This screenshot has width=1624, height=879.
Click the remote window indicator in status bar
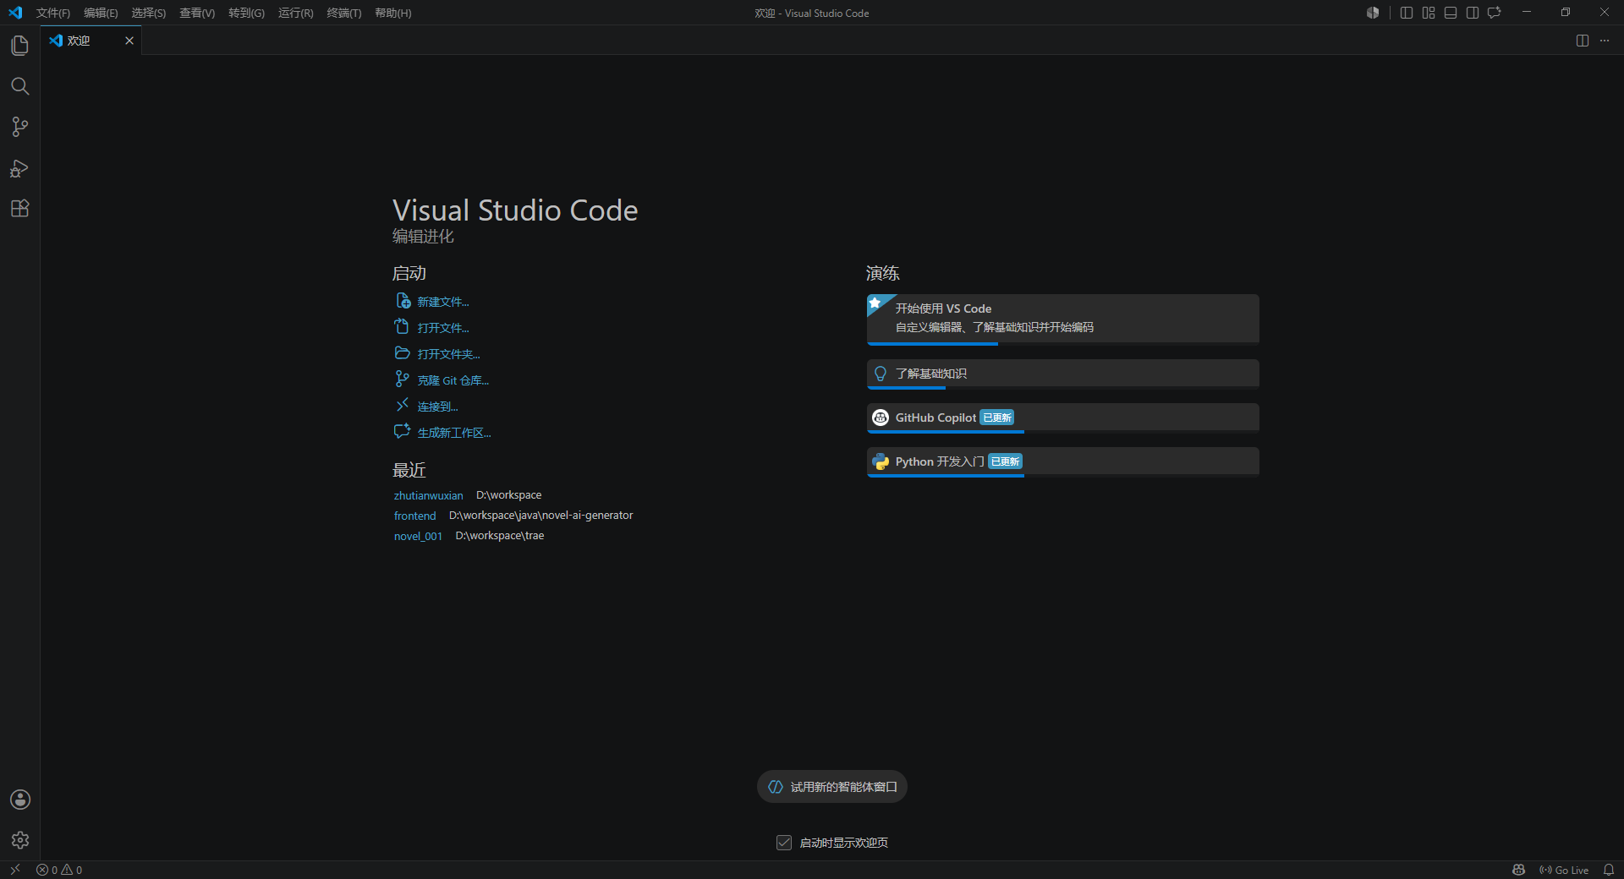(15, 870)
